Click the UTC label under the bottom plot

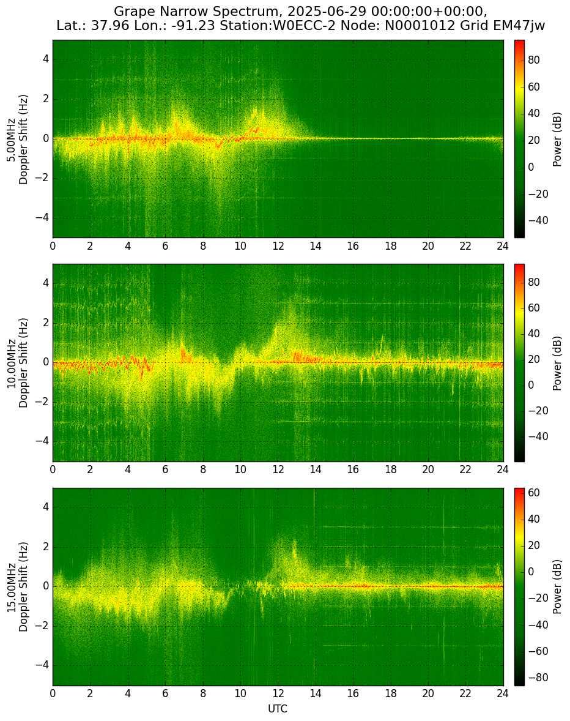pyautogui.click(x=278, y=709)
